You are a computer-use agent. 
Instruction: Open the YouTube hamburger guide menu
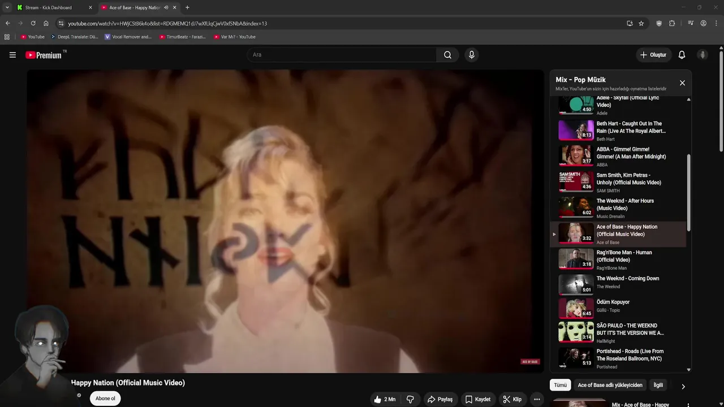point(12,55)
